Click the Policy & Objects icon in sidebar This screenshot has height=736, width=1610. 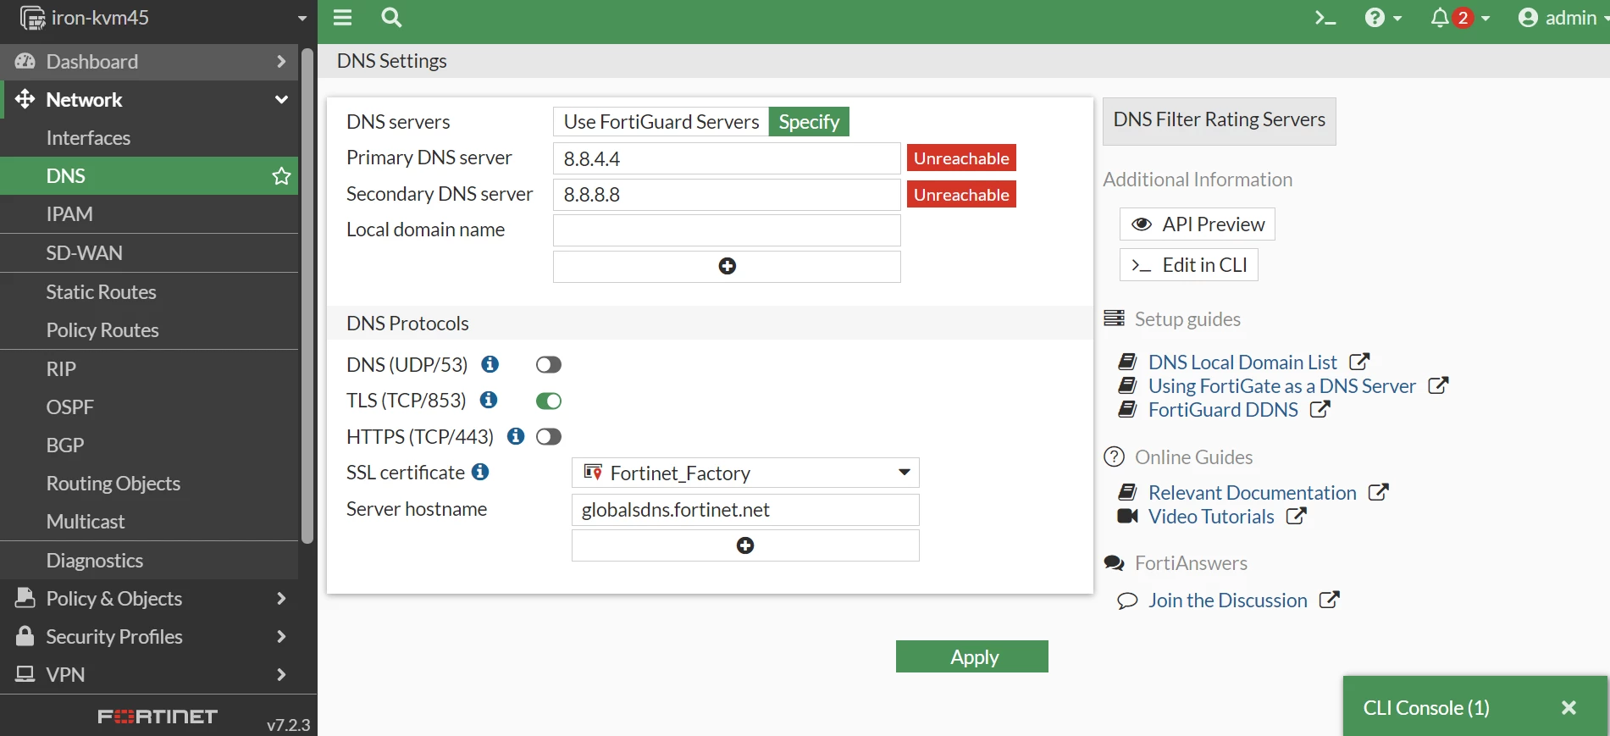(25, 598)
